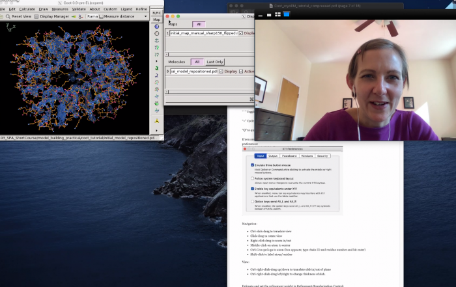Click the Molecules list left scrollbar arrow

(167, 92)
